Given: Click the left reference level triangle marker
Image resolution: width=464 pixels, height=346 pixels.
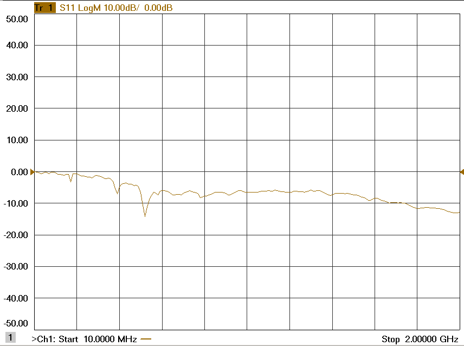Looking at the screenshot, I should [32, 172].
